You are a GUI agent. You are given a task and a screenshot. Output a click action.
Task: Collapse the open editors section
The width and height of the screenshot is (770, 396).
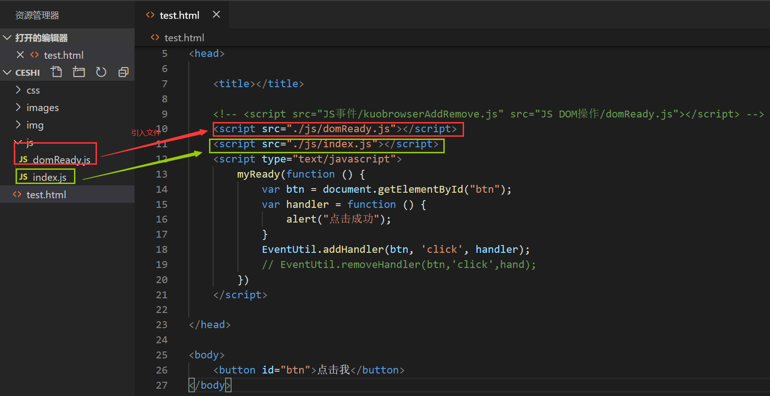(x=7, y=38)
